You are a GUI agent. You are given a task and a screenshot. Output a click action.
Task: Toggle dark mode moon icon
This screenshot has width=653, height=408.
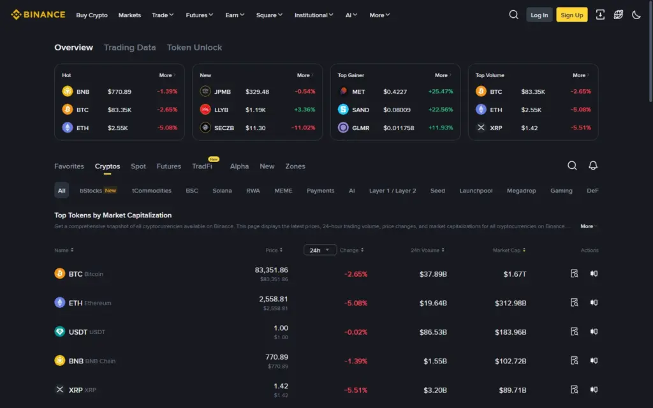click(636, 15)
